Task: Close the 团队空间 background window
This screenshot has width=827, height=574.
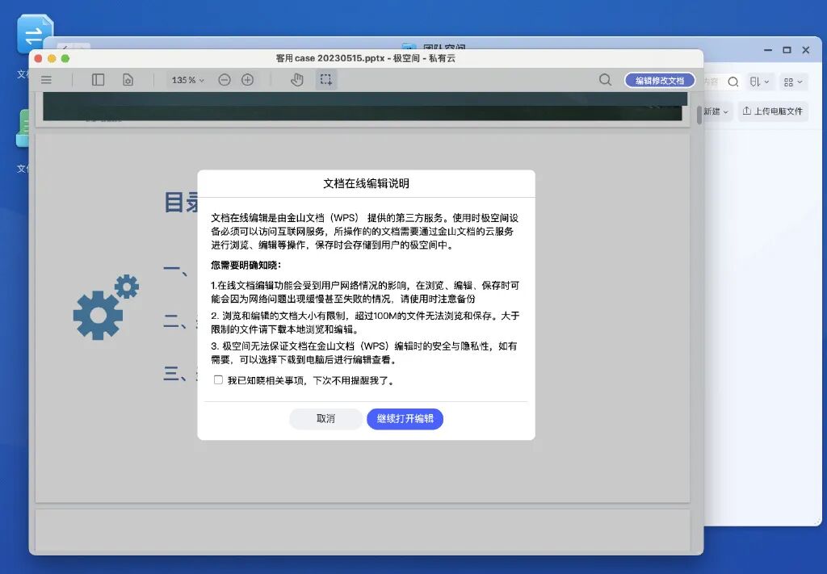Action: coord(806,50)
